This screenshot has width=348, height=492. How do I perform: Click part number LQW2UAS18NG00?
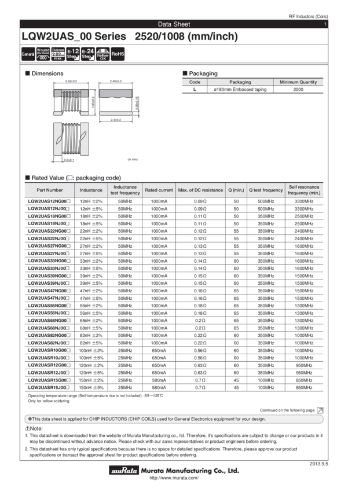click(49, 216)
